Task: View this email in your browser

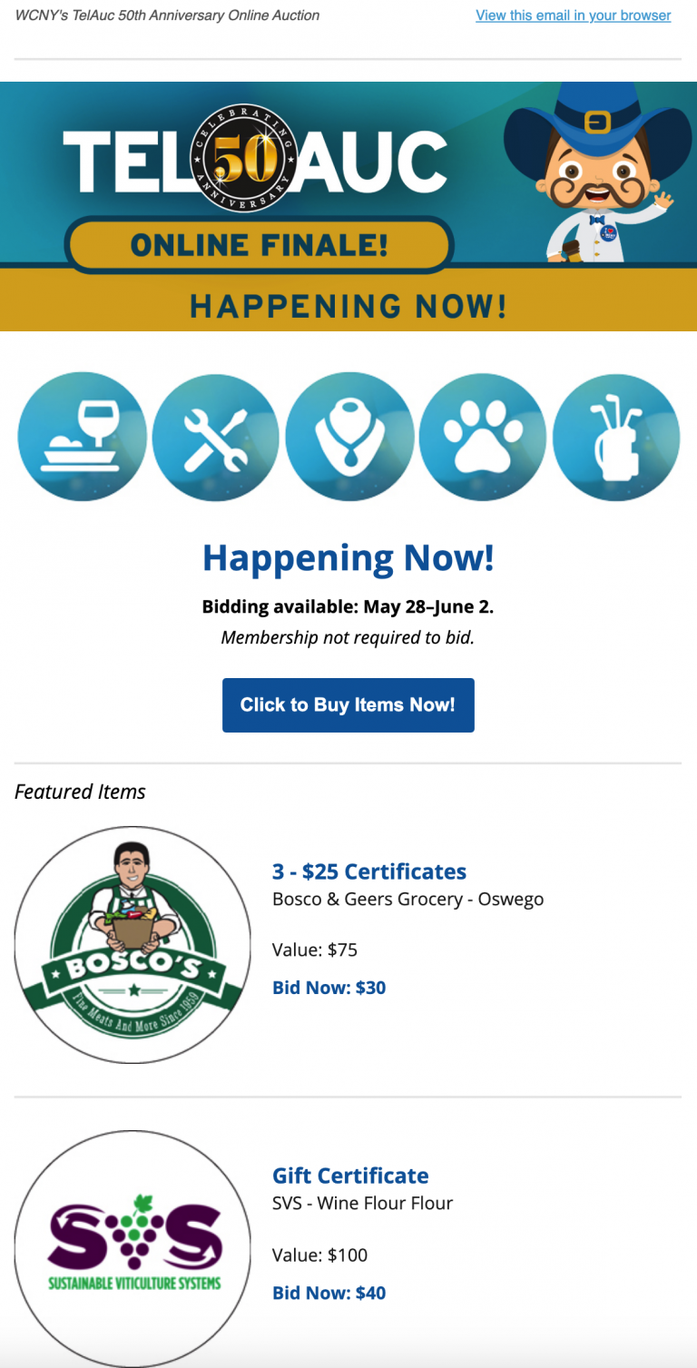Action: click(x=574, y=15)
